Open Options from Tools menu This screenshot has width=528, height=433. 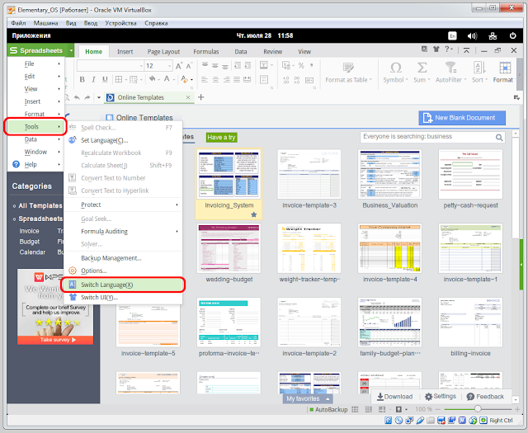pyautogui.click(x=123, y=271)
